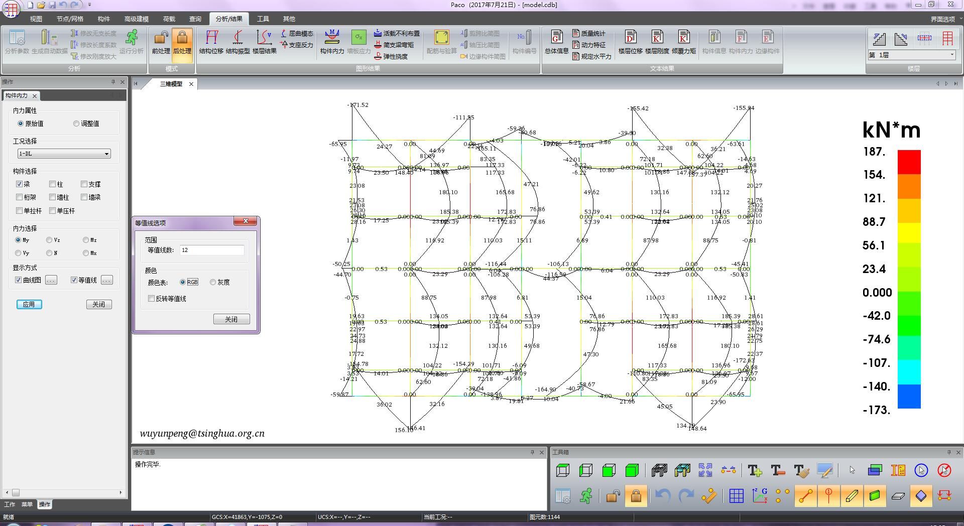
Task: Open 视图 ribbon tab
Action: point(36,19)
